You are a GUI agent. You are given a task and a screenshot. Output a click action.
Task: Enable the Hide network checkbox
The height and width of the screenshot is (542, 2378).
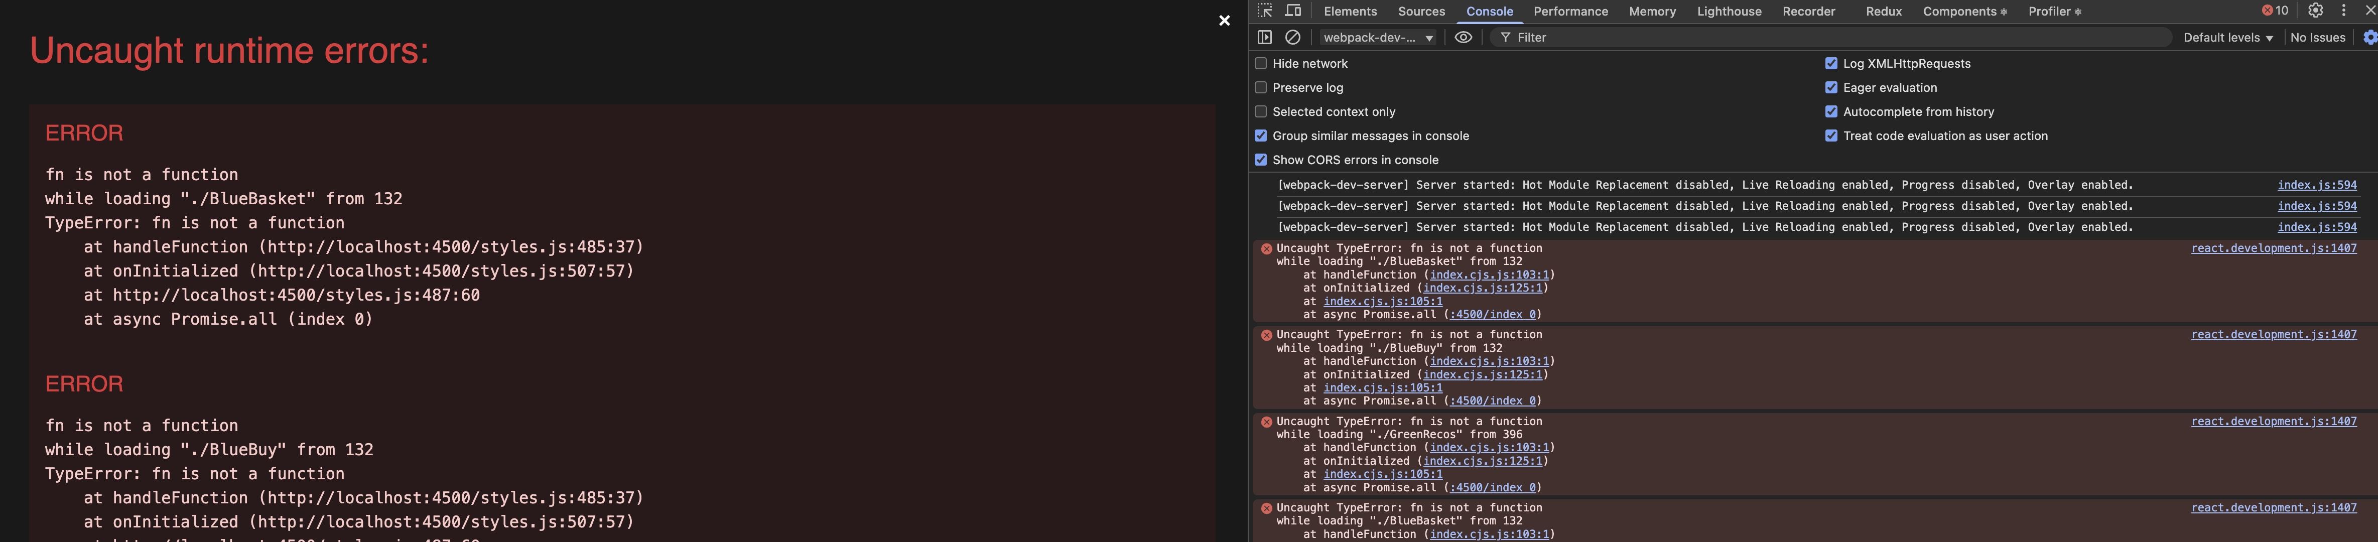1260,64
